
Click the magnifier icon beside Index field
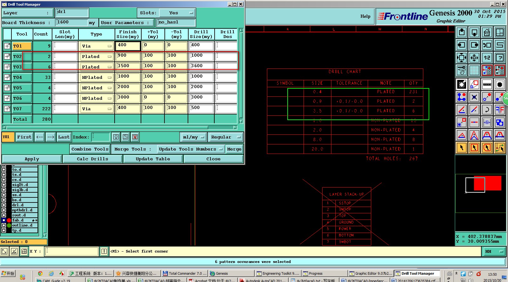pos(116,137)
